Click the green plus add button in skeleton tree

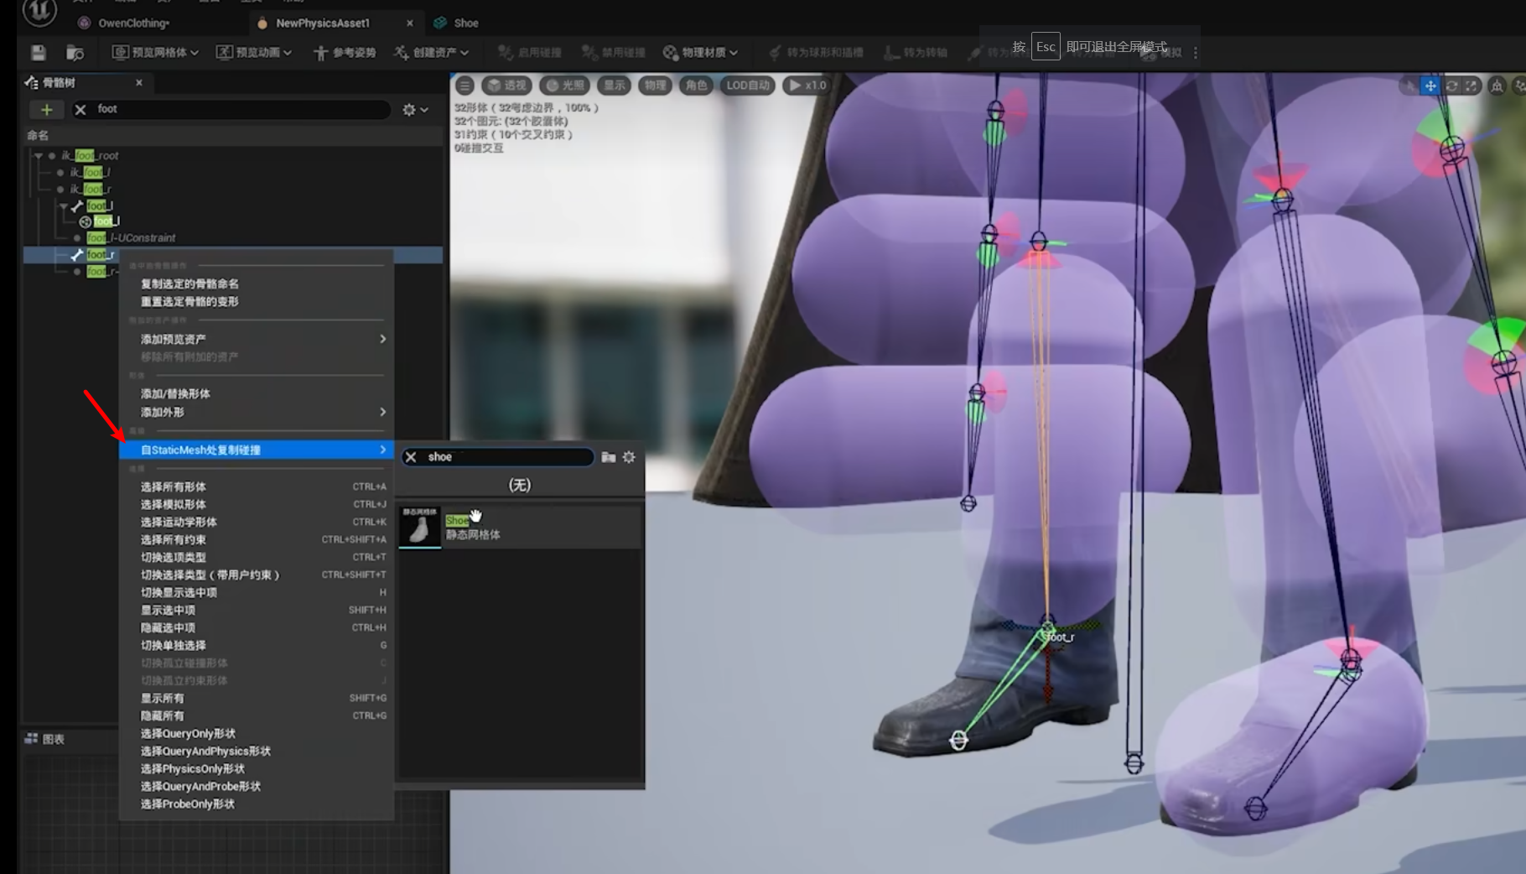coord(47,110)
